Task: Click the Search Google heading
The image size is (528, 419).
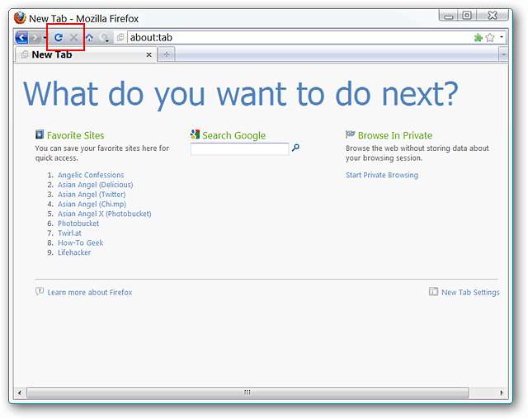Action: tap(233, 135)
